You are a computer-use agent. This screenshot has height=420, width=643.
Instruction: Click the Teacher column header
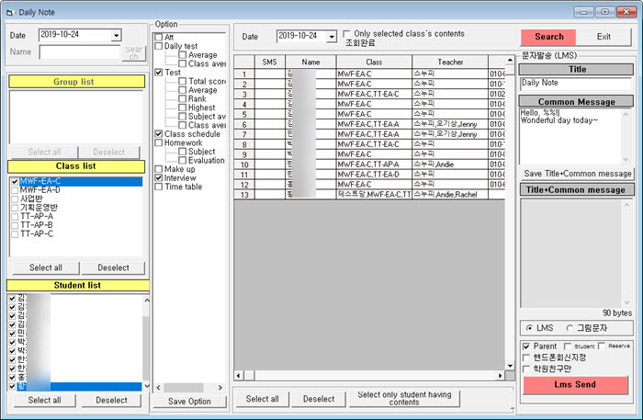pyautogui.click(x=450, y=62)
